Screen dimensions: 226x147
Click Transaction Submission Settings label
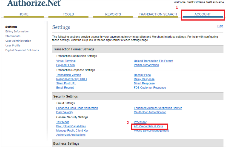76,56
